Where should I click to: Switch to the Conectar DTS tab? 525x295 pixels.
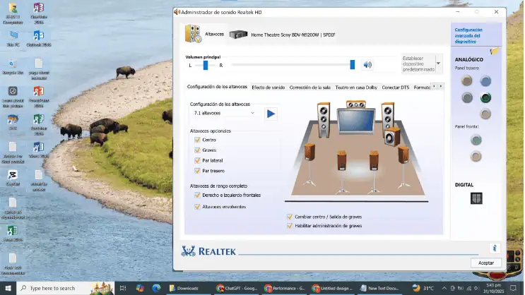tap(396, 88)
